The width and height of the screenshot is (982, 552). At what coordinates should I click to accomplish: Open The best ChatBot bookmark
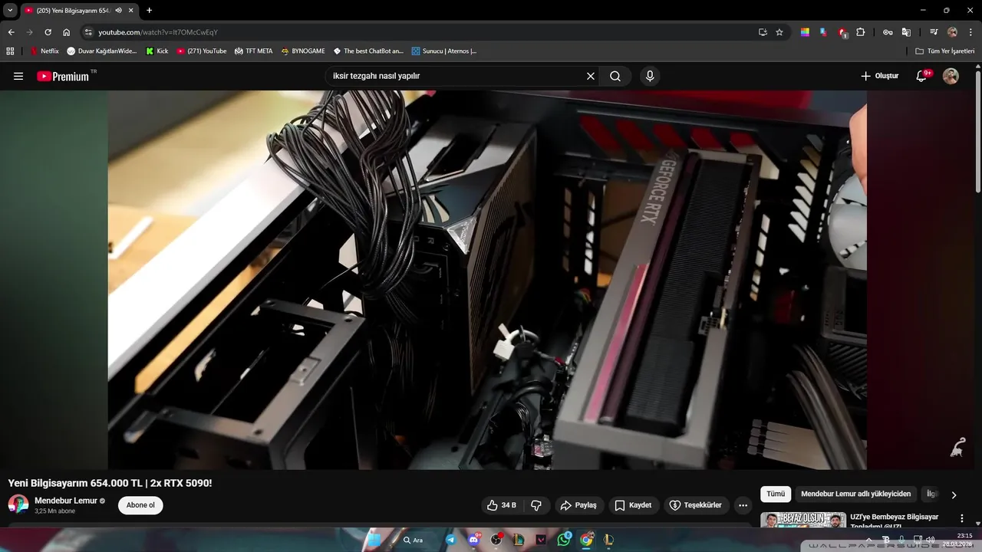368,51
